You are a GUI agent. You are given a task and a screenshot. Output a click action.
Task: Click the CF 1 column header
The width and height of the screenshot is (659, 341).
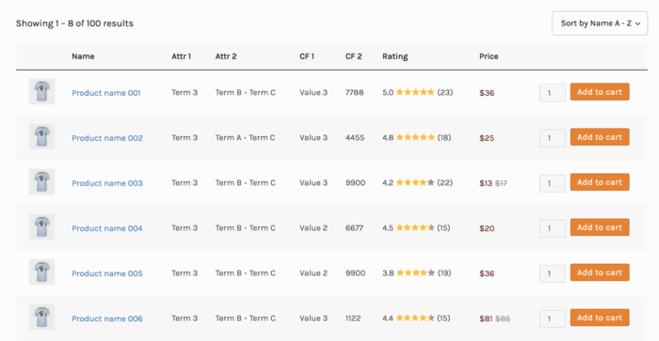coord(307,56)
